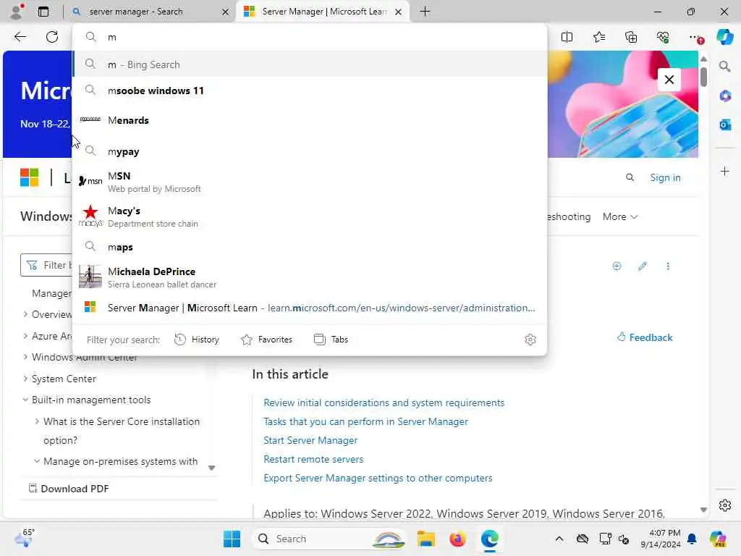Open the Microsoft 365 sidebar icon
Screen dimensions: 741x556
(724, 96)
